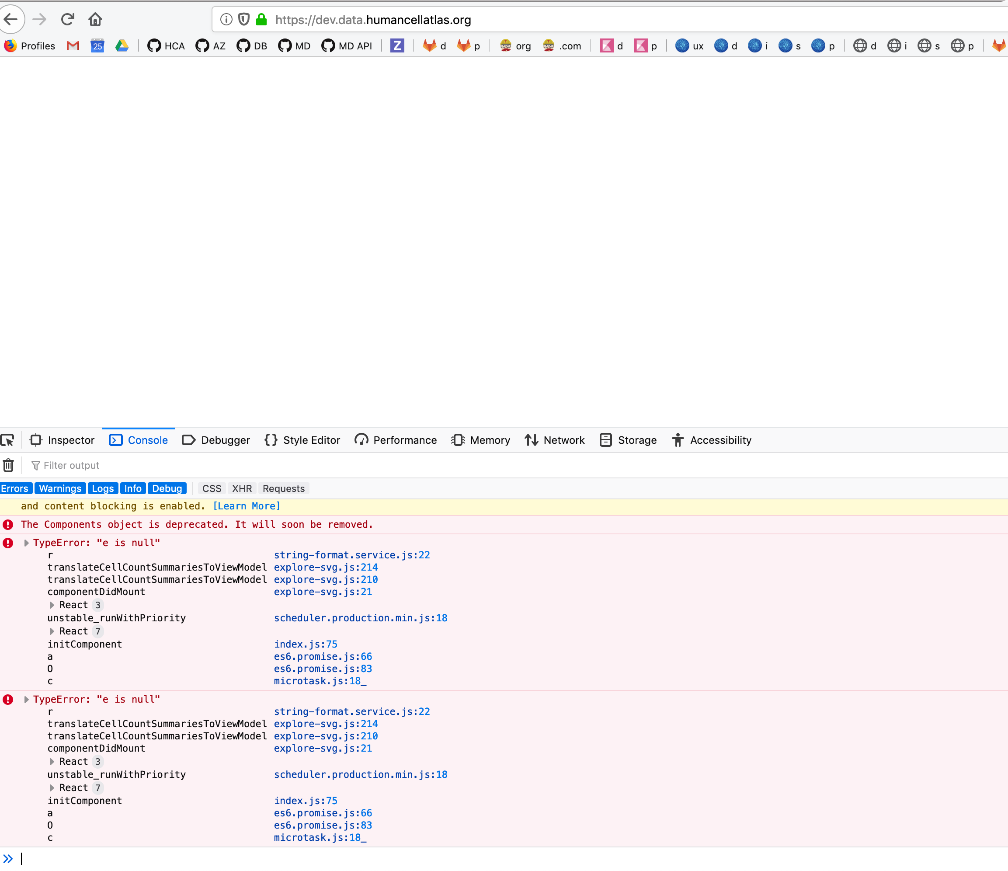The height and width of the screenshot is (871, 1008).
Task: Switch to the Network tab
Action: tap(555, 440)
